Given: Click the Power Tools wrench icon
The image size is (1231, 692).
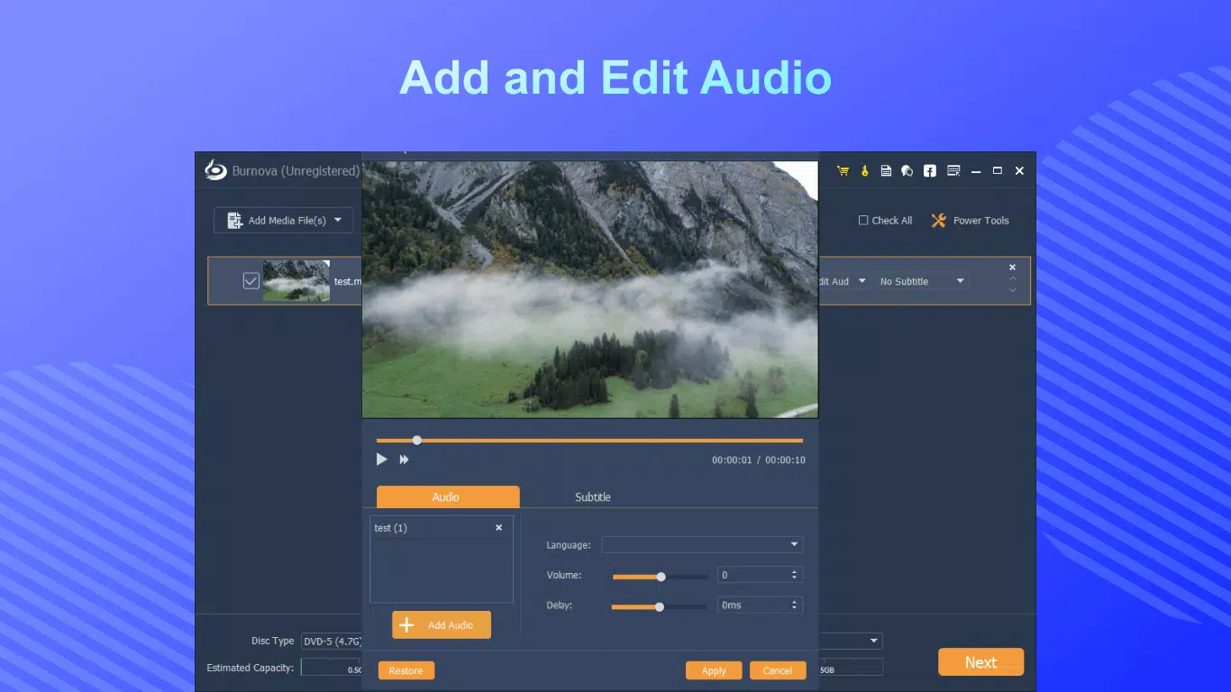Looking at the screenshot, I should coord(939,221).
